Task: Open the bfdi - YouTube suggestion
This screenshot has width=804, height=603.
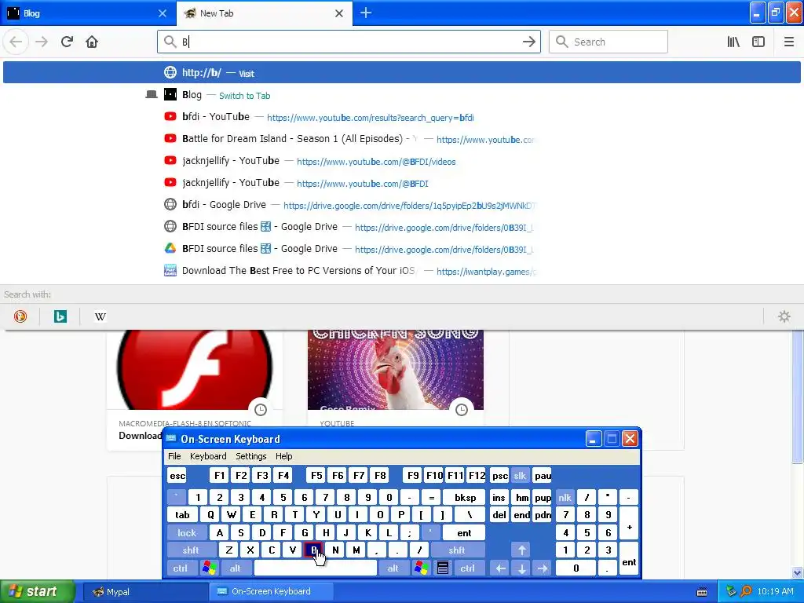Action: [401, 117]
